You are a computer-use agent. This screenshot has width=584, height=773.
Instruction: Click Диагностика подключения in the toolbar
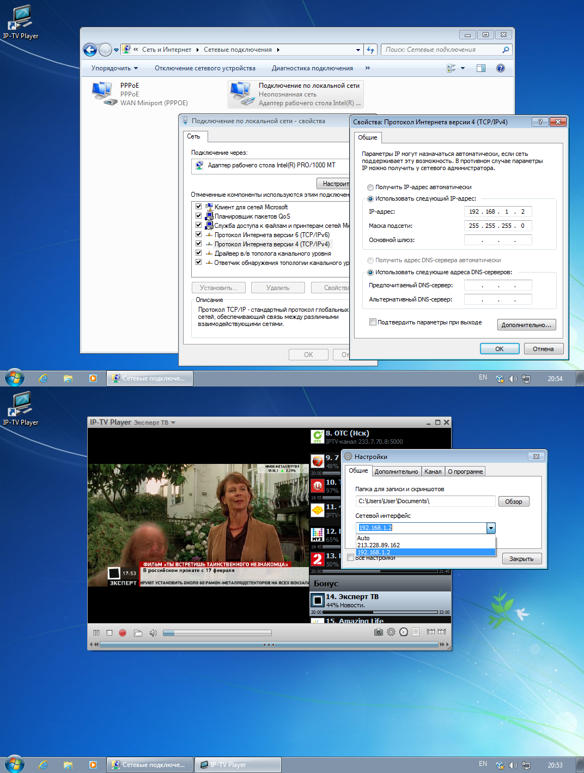[x=312, y=68]
